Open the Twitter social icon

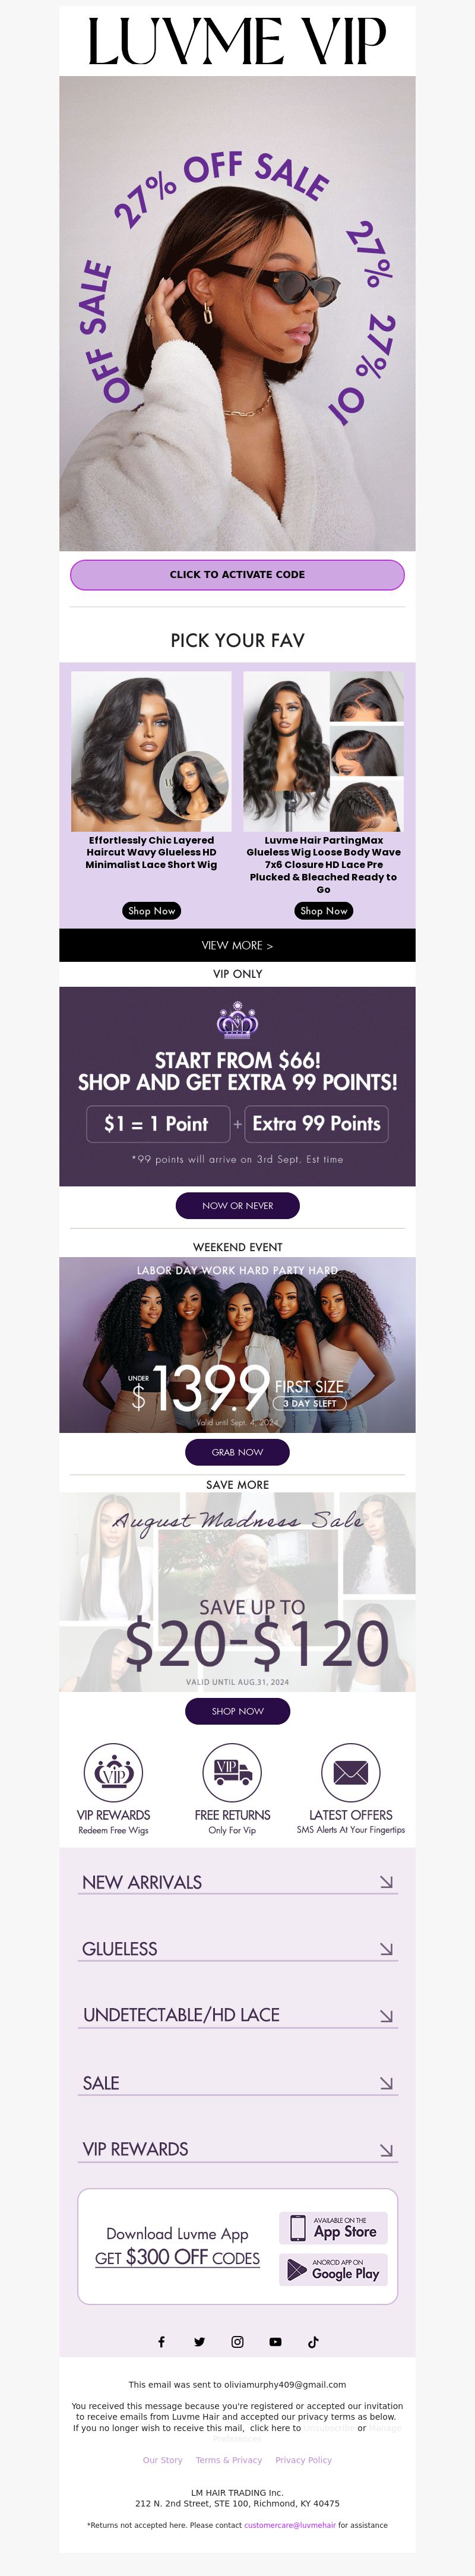tap(199, 2341)
